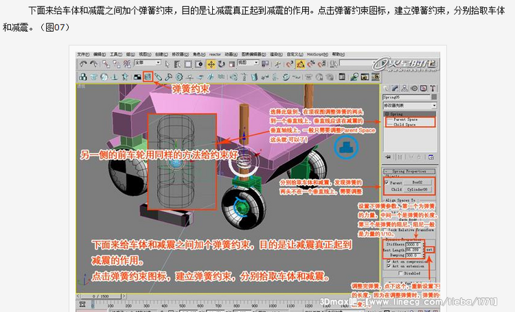Click the Box02 parent pick button
The height and width of the screenshot is (312, 515).
tap(417, 182)
